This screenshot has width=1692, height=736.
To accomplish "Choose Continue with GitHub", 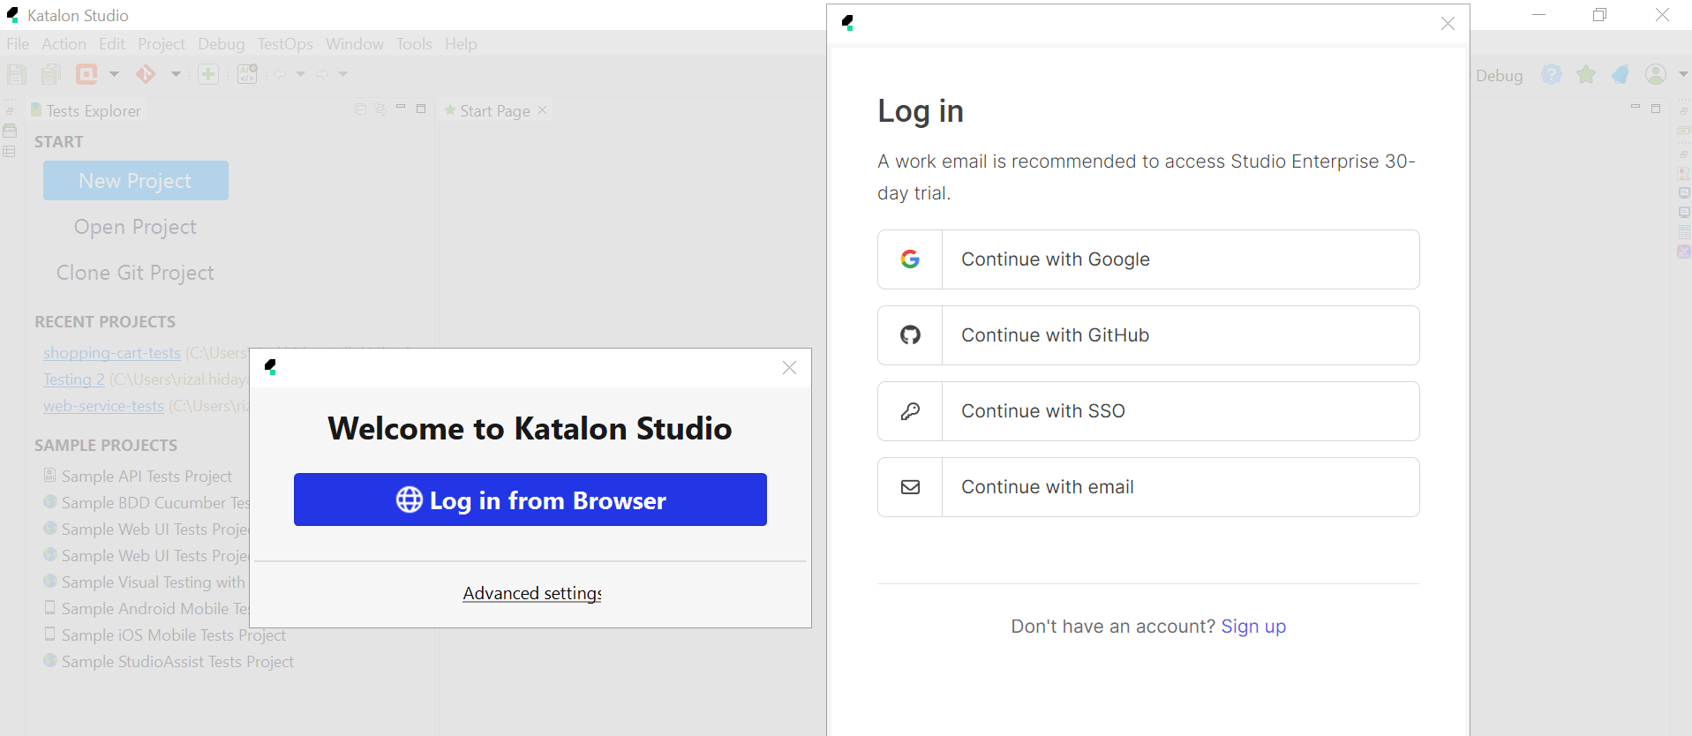I will pyautogui.click(x=1148, y=335).
